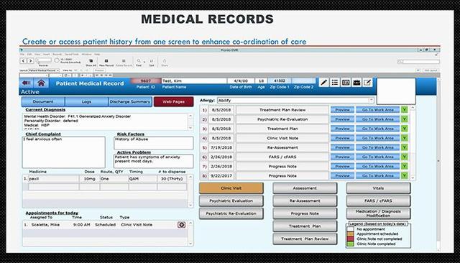Go to previous record arrow

(23, 60)
